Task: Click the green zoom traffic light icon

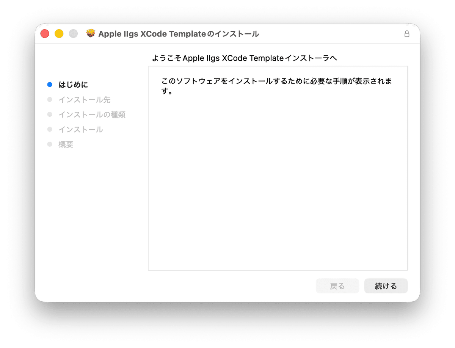Action: pos(73,33)
